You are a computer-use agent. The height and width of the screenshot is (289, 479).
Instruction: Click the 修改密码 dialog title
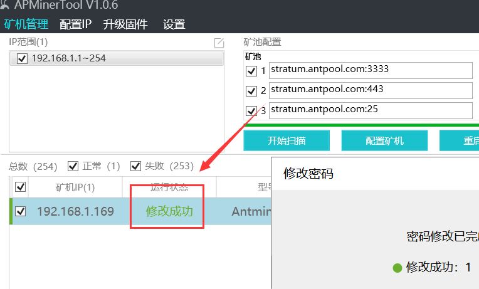(x=308, y=173)
